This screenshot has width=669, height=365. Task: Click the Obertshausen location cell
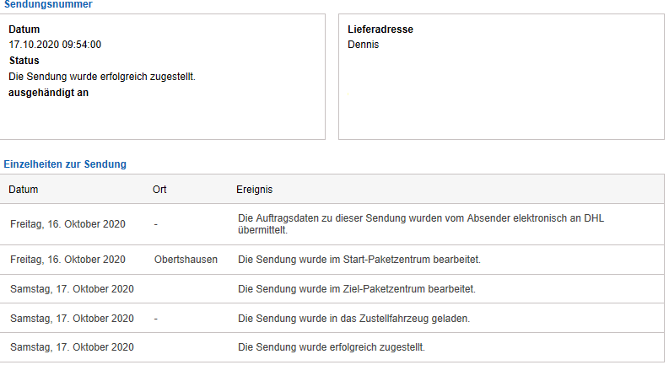coord(186,260)
